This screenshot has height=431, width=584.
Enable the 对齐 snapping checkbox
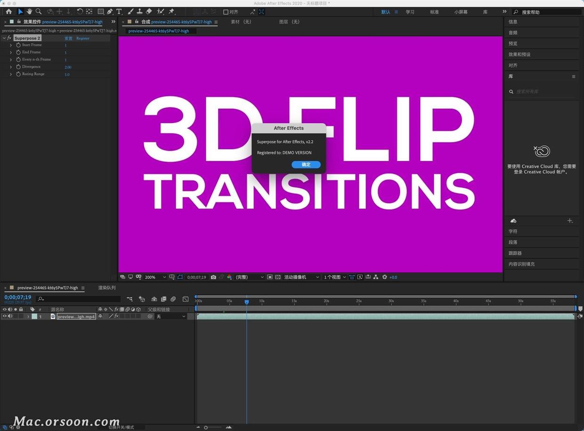tap(226, 12)
